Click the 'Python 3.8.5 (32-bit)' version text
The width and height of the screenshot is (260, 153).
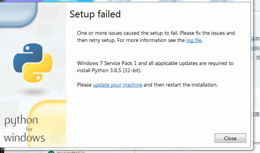click(x=116, y=70)
